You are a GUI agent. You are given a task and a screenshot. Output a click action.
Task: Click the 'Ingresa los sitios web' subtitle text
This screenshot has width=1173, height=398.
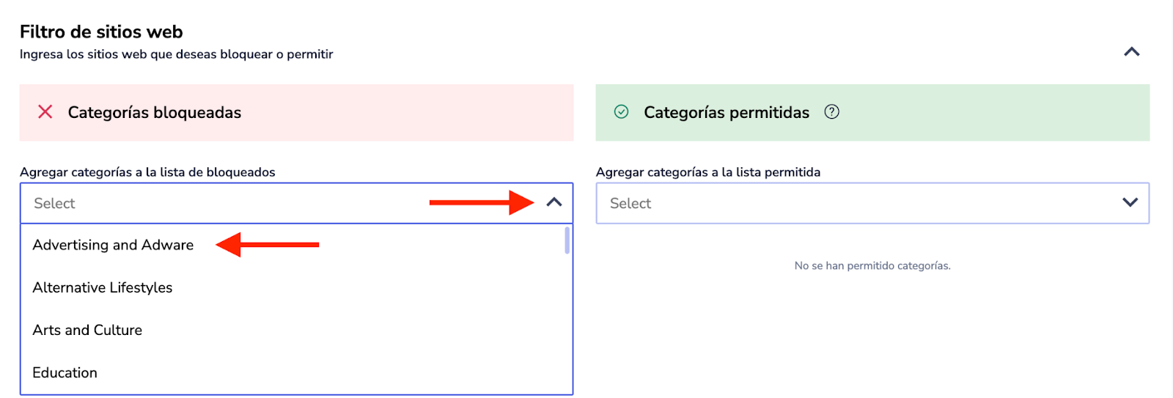(176, 54)
